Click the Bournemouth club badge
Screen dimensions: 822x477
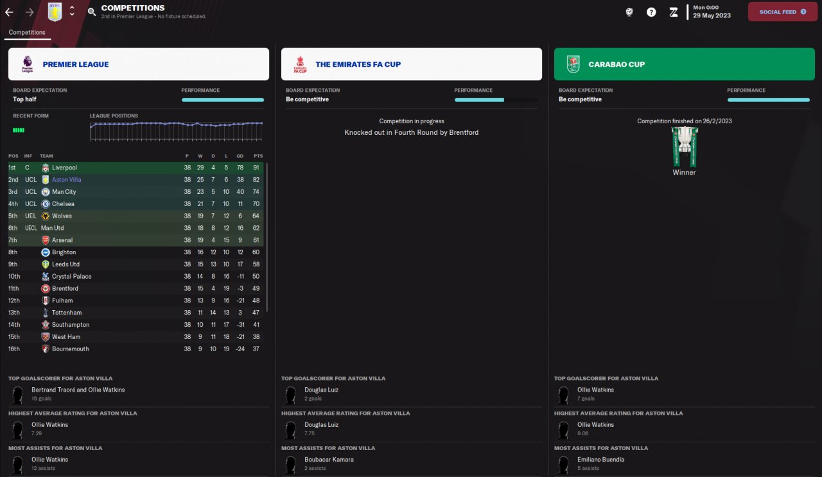coord(46,349)
